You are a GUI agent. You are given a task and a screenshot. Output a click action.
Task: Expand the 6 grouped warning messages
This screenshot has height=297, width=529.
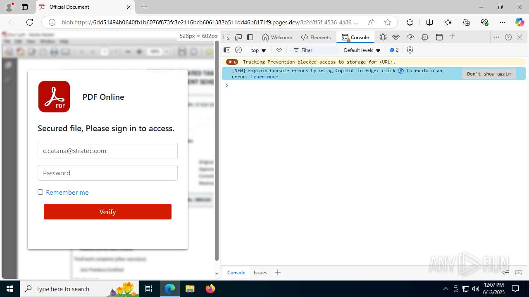[232, 62]
